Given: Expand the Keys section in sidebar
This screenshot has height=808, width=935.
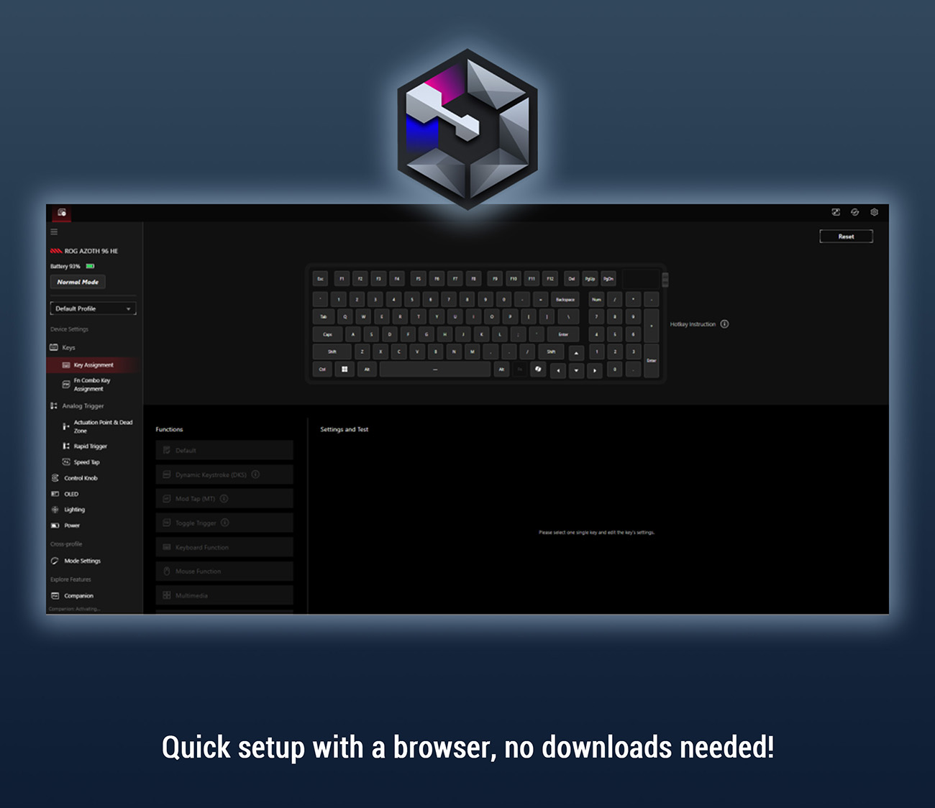Looking at the screenshot, I should [68, 347].
